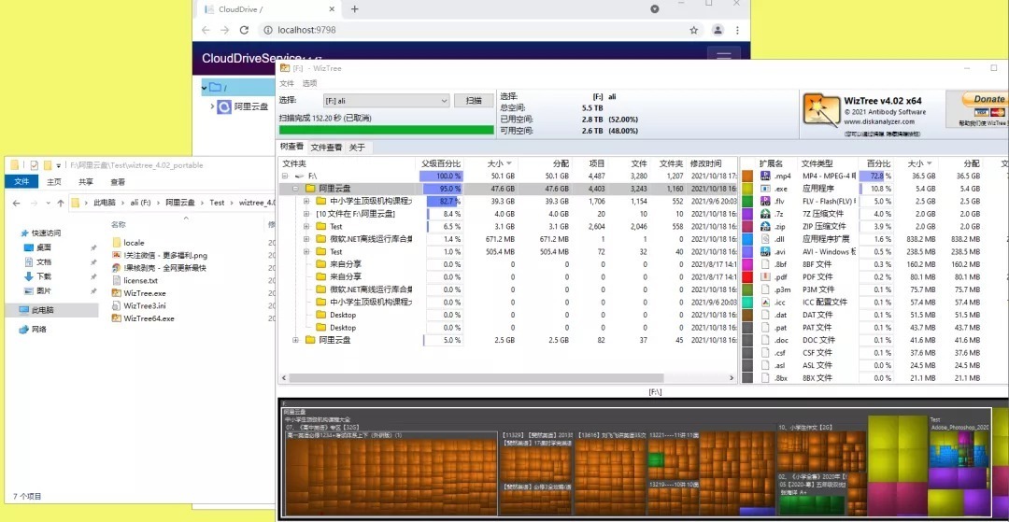The height and width of the screenshot is (522, 1009).
Task: Open Explorer 查看 ribbon tab
Action: tap(118, 182)
